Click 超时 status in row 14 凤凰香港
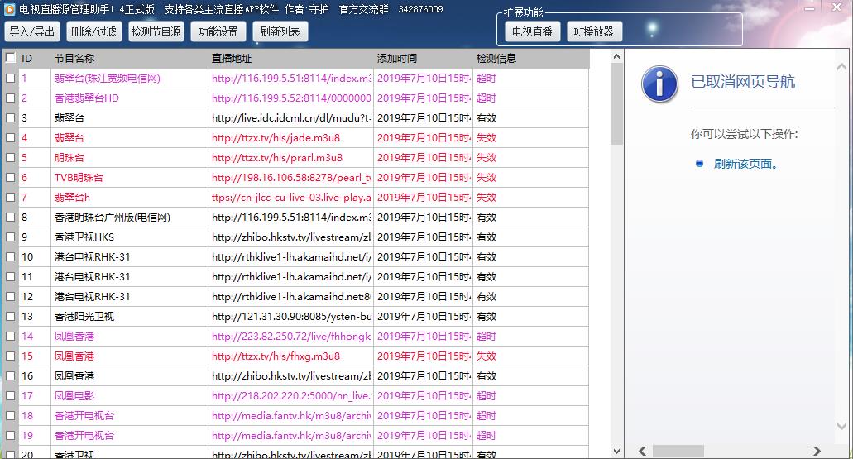The width and height of the screenshot is (853, 459). click(x=486, y=336)
